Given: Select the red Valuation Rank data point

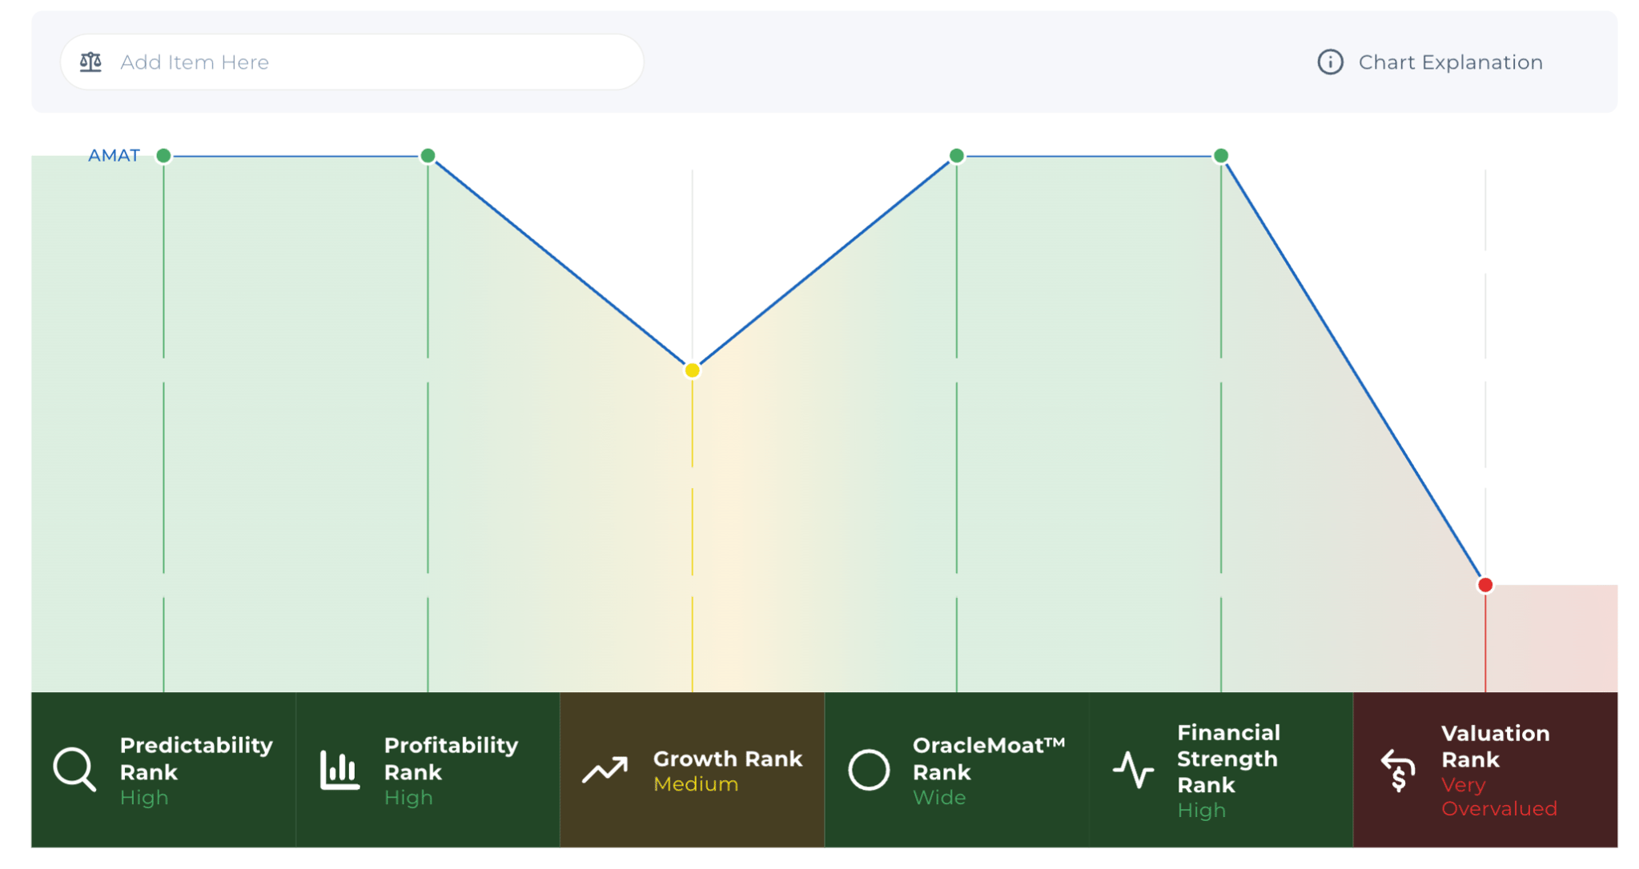Looking at the screenshot, I should pyautogui.click(x=1485, y=585).
